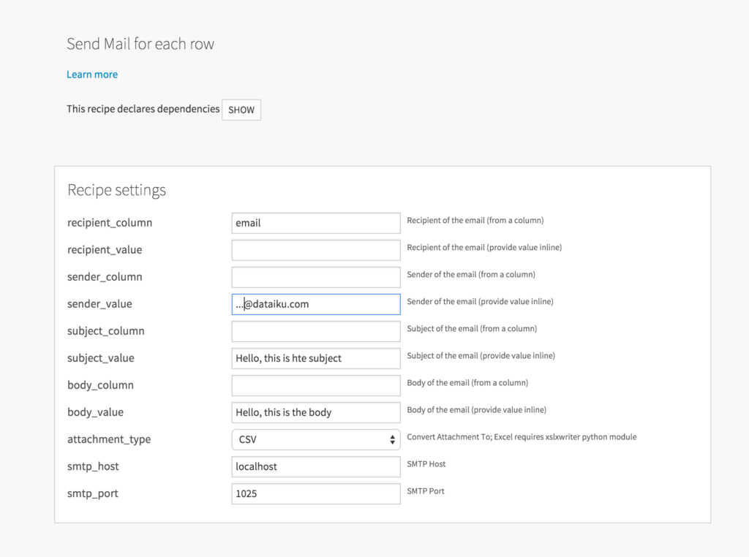This screenshot has height=557, width=749.
Task: Focus the body_column input box
Action: (x=315, y=385)
